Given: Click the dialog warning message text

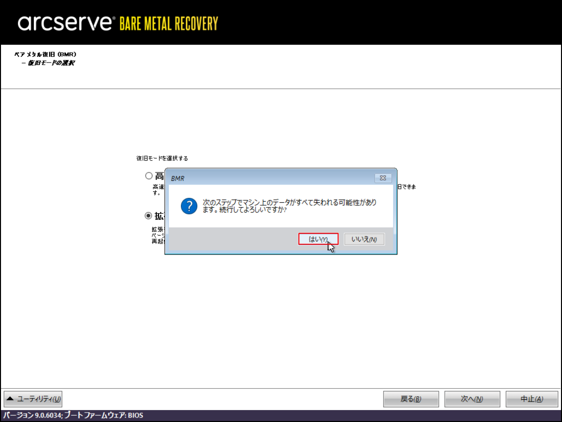Looking at the screenshot, I should [x=289, y=206].
